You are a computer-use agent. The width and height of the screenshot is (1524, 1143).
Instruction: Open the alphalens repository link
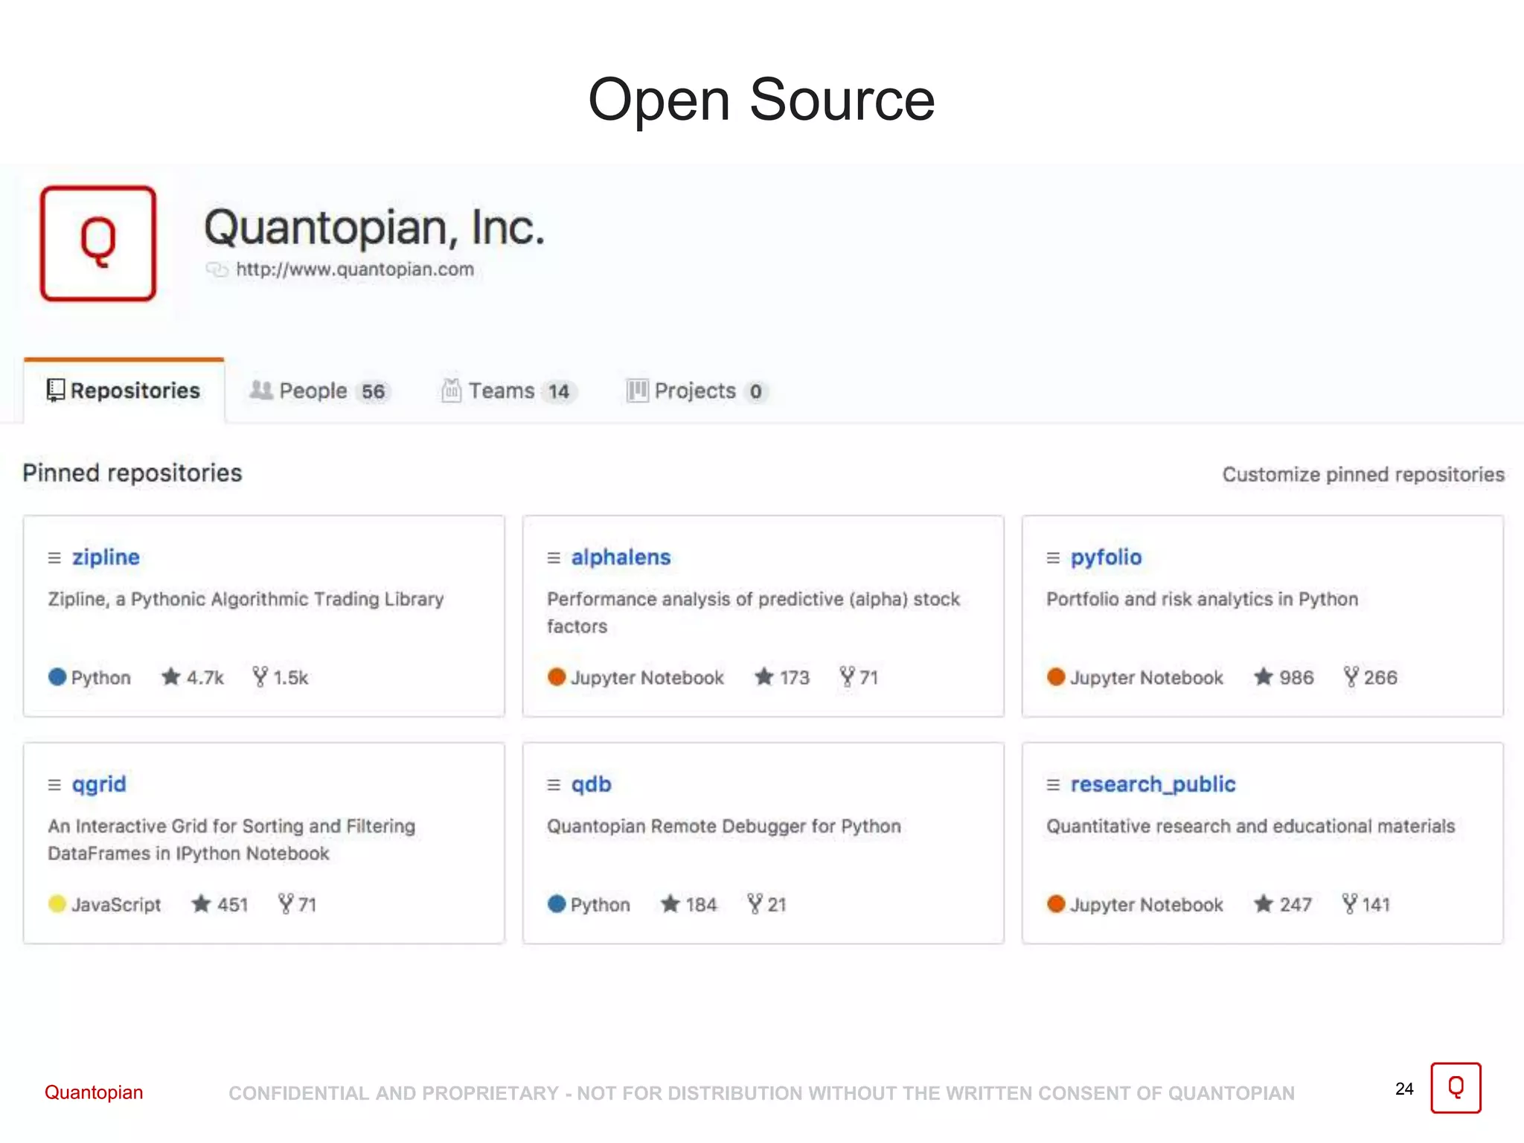coord(621,557)
